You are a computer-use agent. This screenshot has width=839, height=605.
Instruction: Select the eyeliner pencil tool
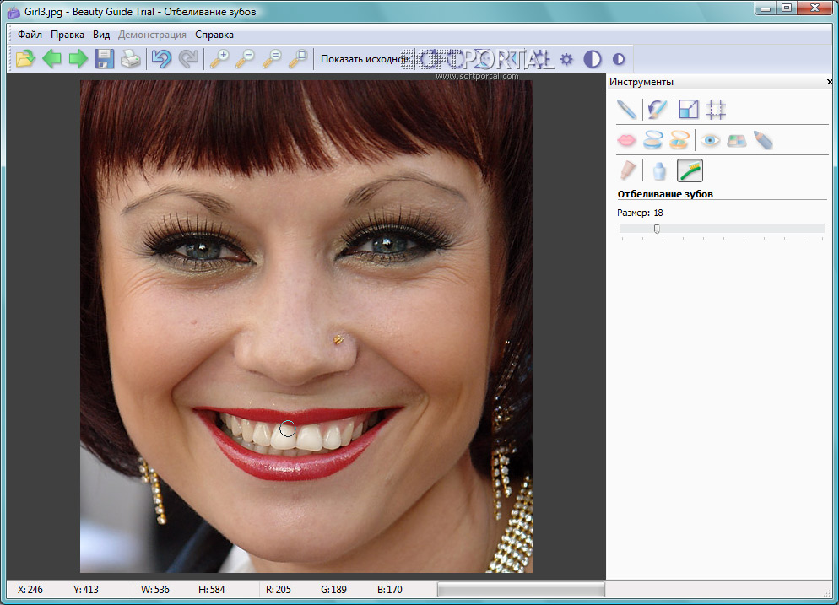click(x=763, y=140)
